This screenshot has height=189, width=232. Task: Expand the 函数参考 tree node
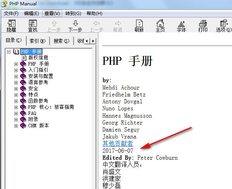[16, 101]
